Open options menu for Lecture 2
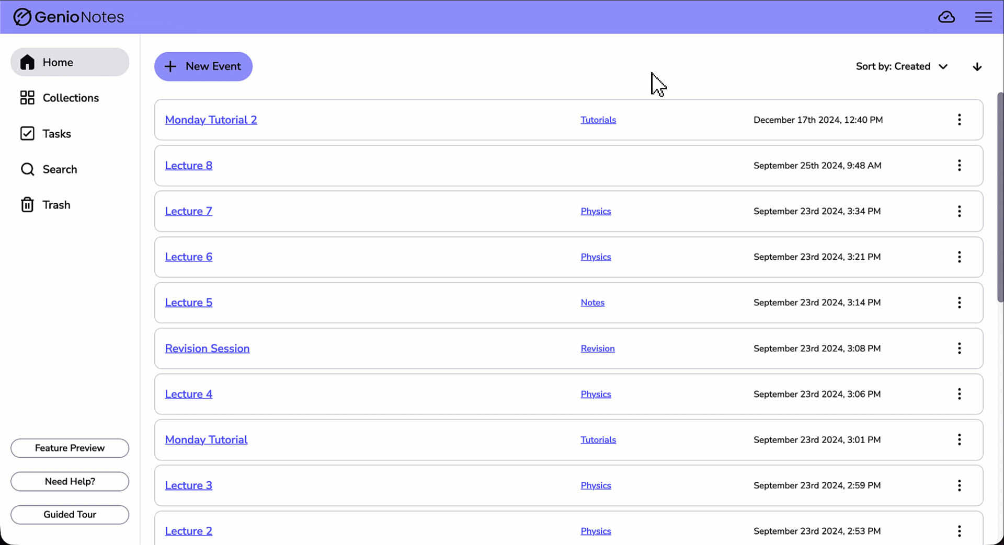The width and height of the screenshot is (1004, 545). tap(960, 531)
